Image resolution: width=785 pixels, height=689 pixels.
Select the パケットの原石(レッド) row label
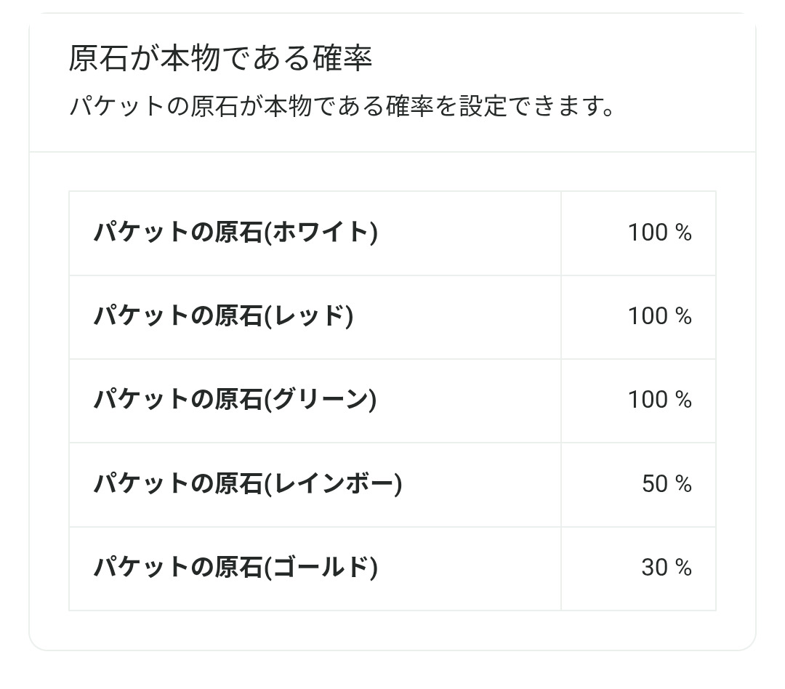(x=223, y=316)
